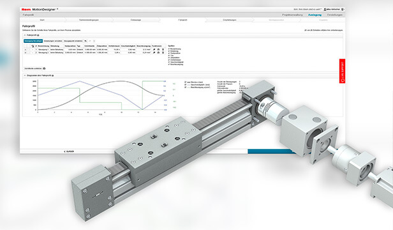This screenshot has height=230, width=393.
Task: Delete the Bewegung 2 row with trash icon
Action: click(x=163, y=53)
